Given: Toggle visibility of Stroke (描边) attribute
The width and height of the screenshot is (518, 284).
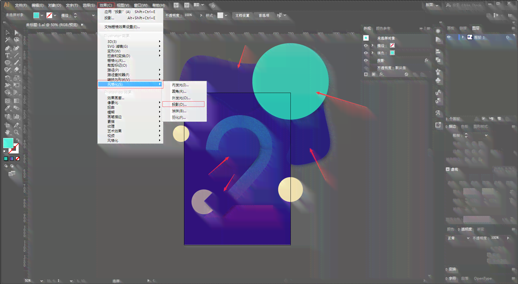Looking at the screenshot, I should coord(366,46).
